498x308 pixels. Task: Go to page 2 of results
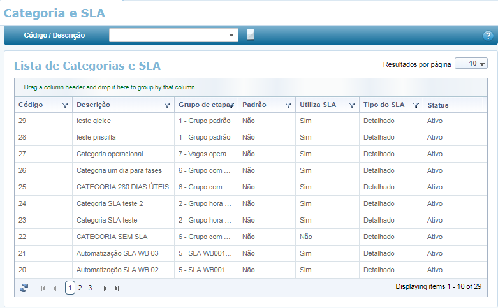coord(80,288)
